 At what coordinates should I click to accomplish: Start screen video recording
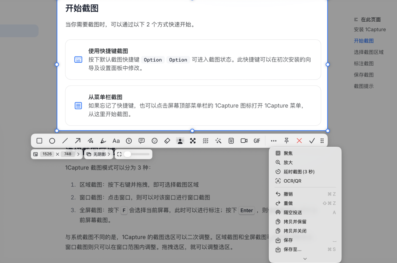pos(244,141)
